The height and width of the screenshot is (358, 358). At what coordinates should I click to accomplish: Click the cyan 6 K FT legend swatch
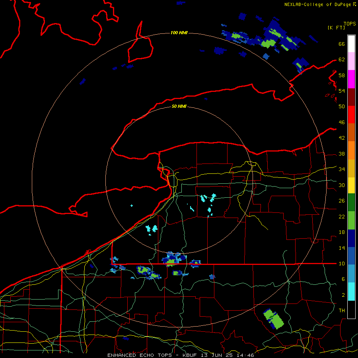351,292
